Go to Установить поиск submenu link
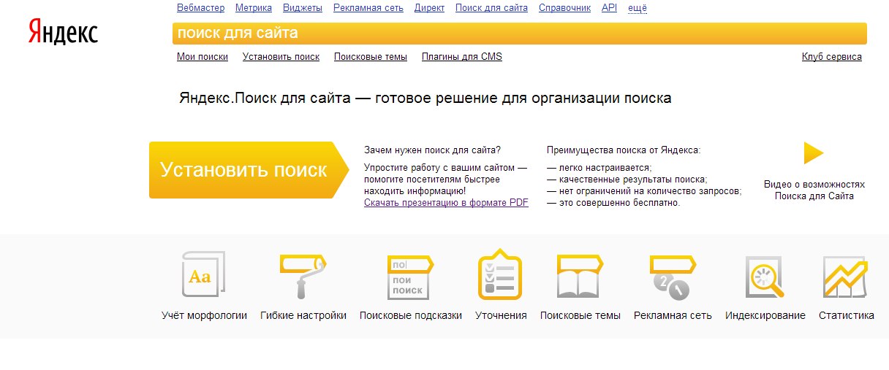The image size is (889, 370). 281,57
